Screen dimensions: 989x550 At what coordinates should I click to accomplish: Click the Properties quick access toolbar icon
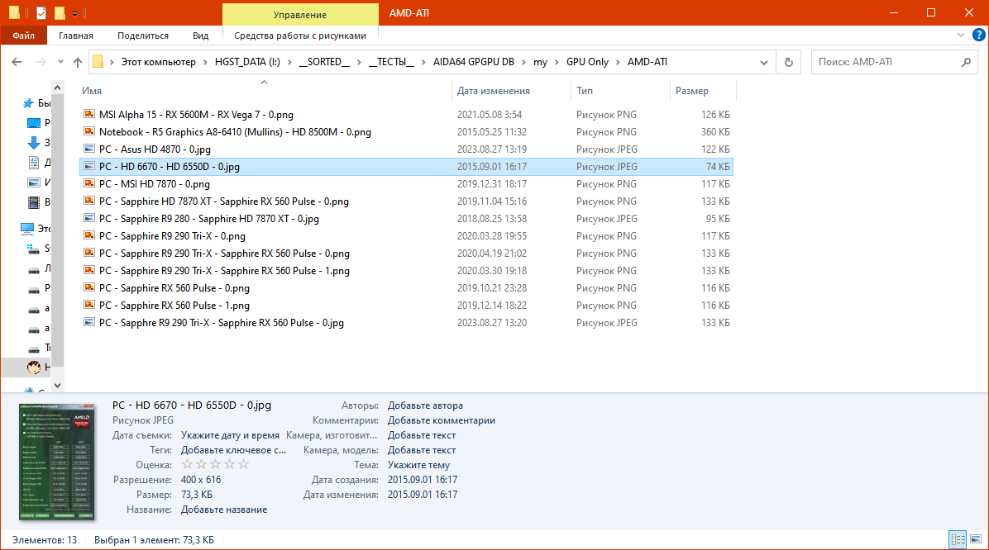tap(41, 12)
